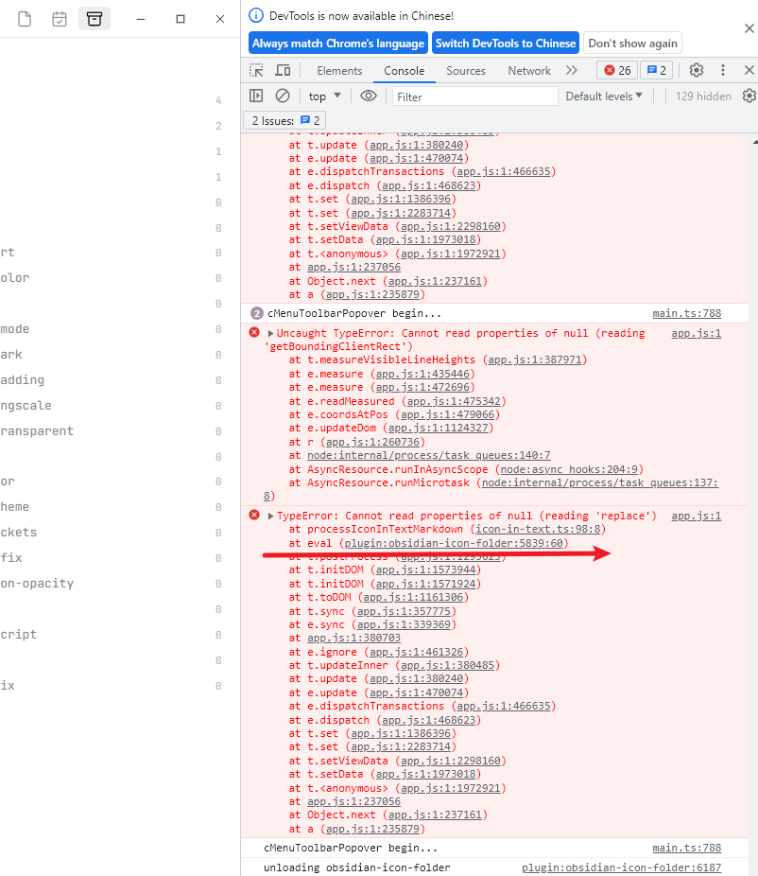This screenshot has width=758, height=876.
Task: Toggle the device toolbar icon
Action: (x=283, y=70)
